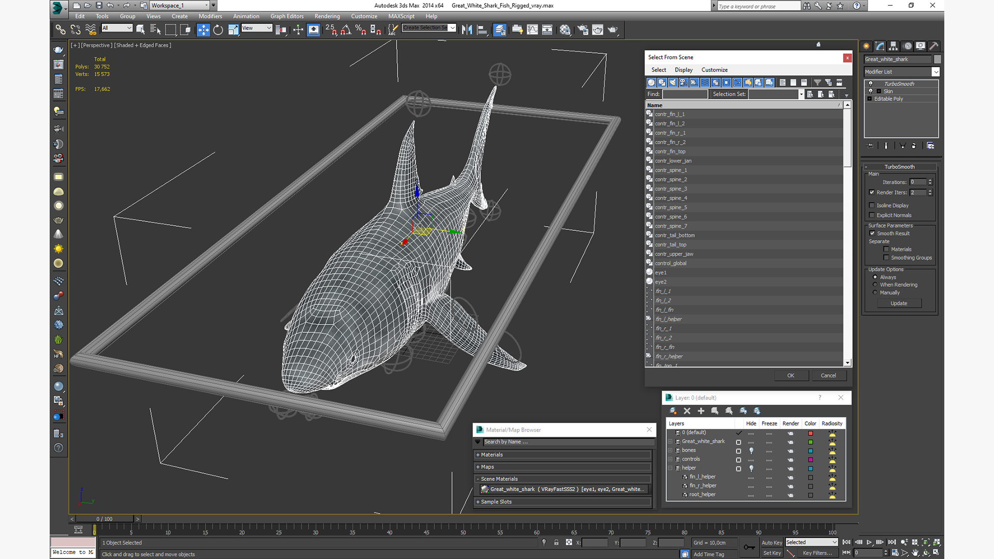Open the selection filter All dropdown

[117, 28]
